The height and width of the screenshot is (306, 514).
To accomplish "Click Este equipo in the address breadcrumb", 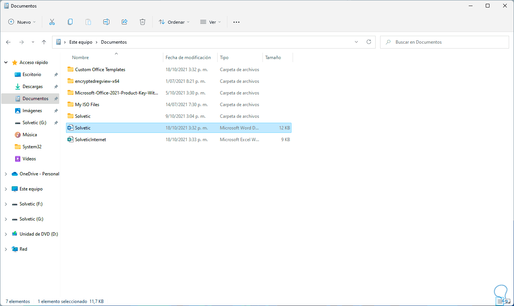I will point(81,42).
